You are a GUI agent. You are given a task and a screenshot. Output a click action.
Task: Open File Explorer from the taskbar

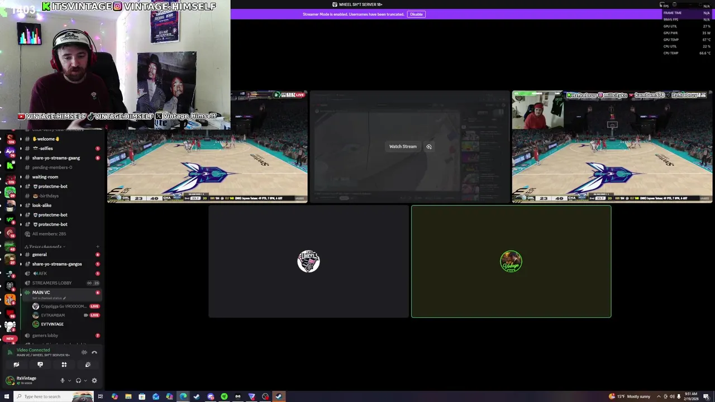click(128, 396)
